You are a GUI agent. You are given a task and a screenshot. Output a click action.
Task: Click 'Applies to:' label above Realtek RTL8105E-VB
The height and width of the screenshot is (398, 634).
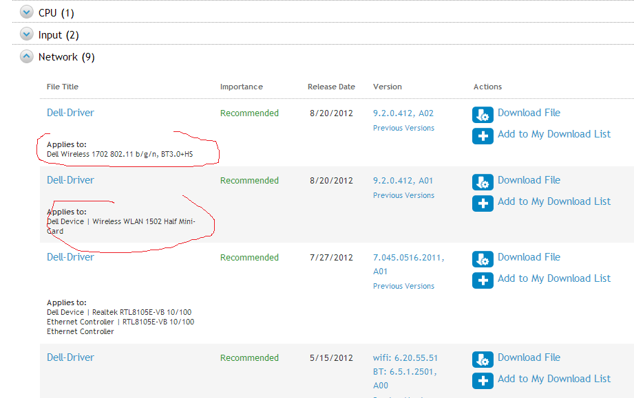click(x=67, y=302)
